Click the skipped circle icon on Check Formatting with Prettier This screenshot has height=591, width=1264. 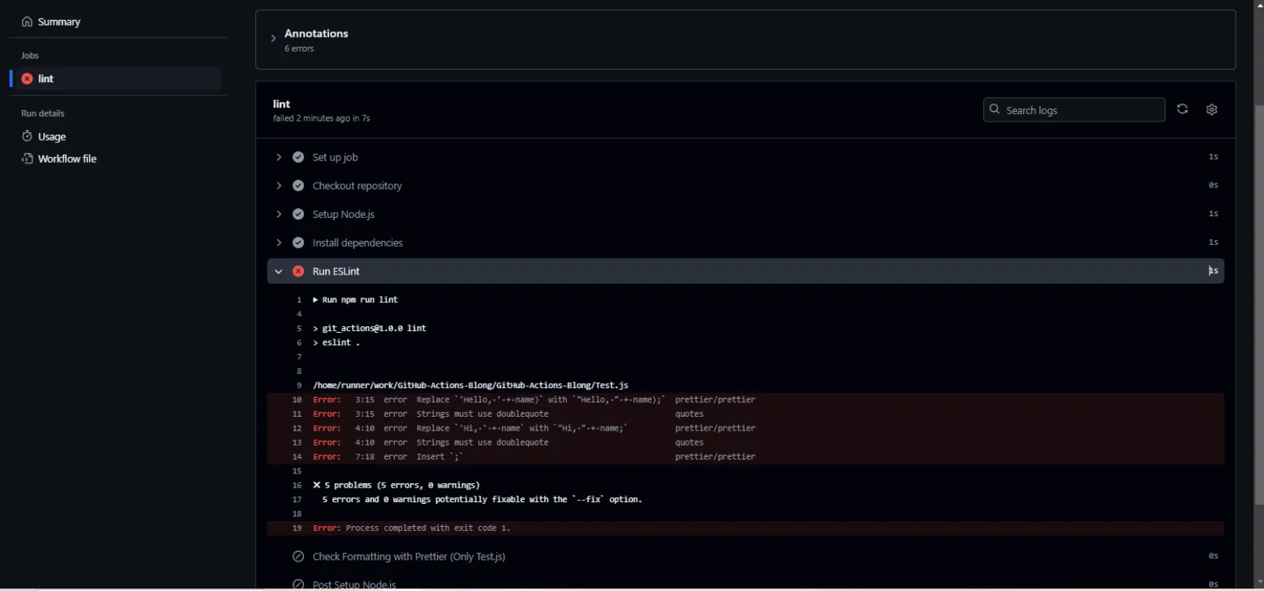tap(298, 556)
